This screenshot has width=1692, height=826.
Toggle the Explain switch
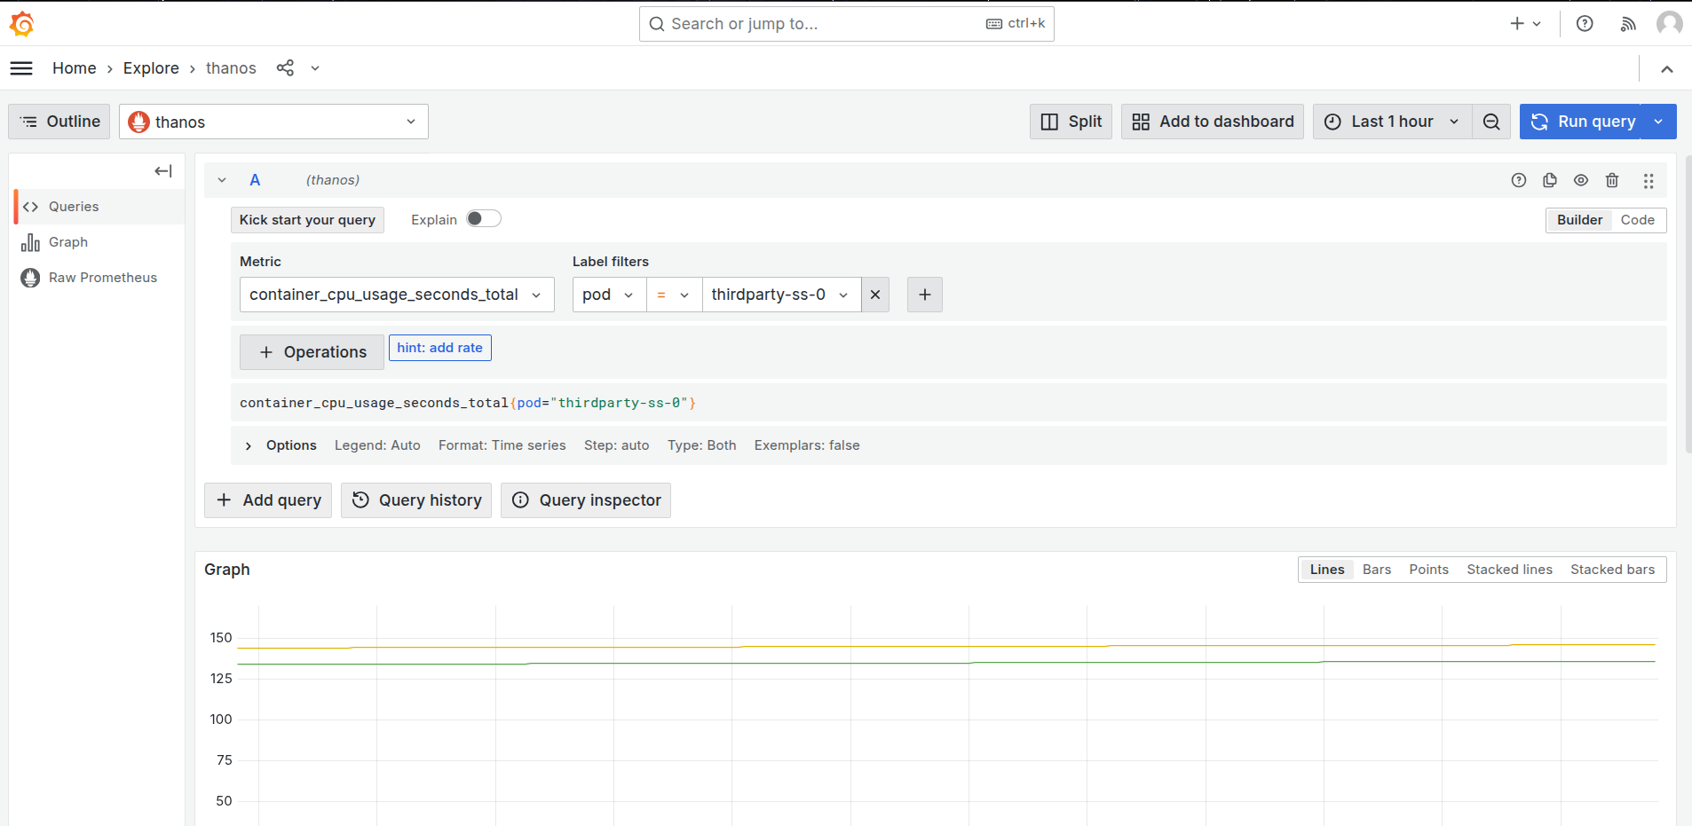point(484,219)
